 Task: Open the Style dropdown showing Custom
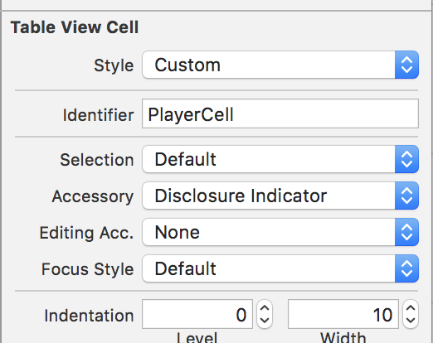click(280, 65)
